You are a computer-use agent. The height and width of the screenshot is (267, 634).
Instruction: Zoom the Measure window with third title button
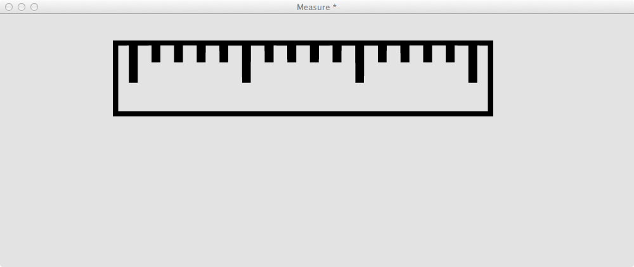tap(34, 7)
